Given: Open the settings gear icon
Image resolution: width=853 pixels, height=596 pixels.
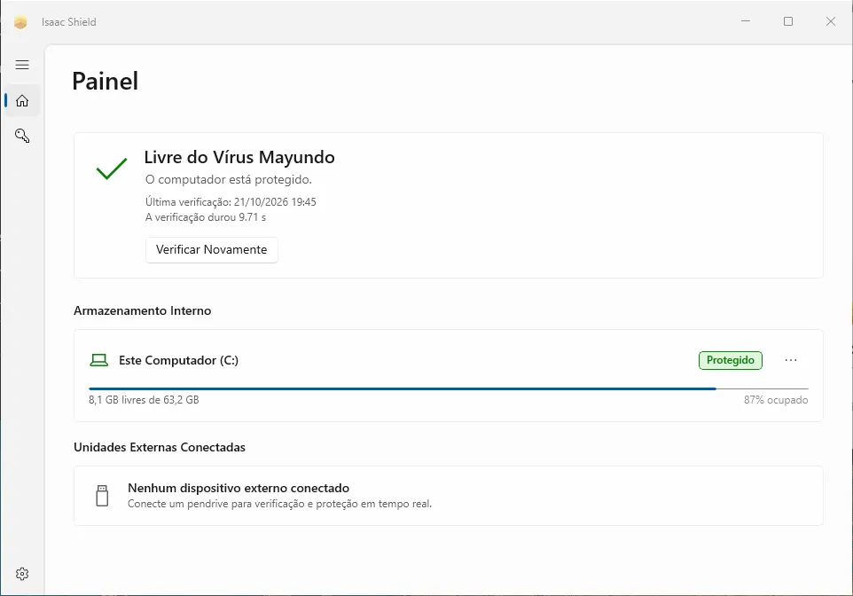Looking at the screenshot, I should tap(22, 574).
